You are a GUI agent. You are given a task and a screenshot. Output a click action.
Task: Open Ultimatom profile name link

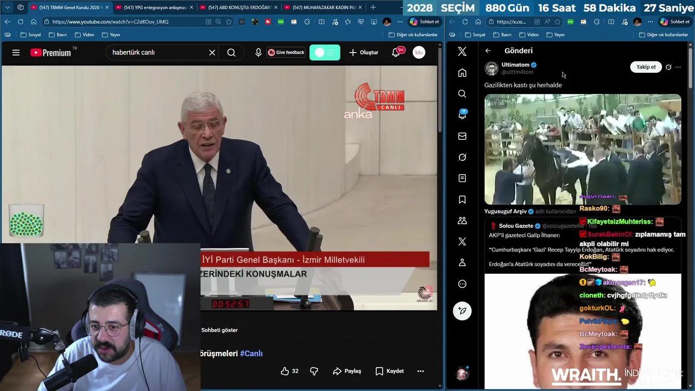coord(515,65)
